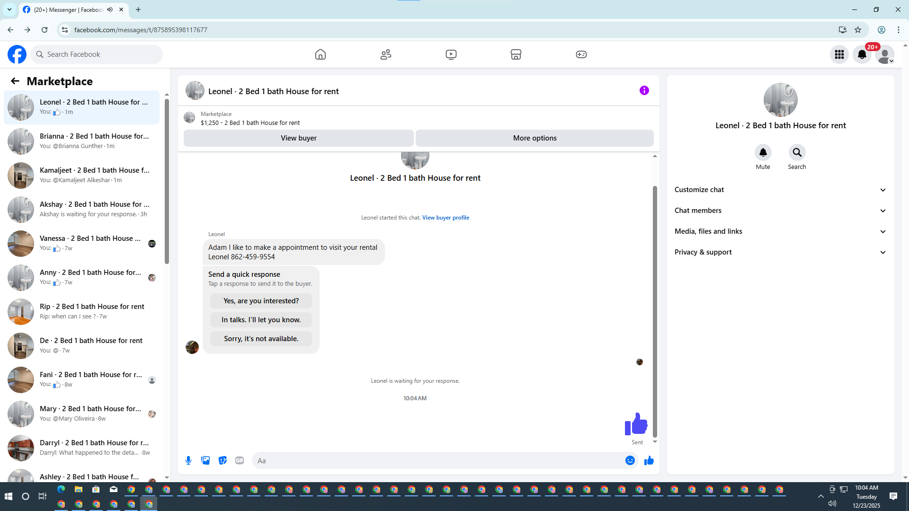Mute the browser tab audio icon
This screenshot has height=511, width=909.
pyautogui.click(x=110, y=9)
